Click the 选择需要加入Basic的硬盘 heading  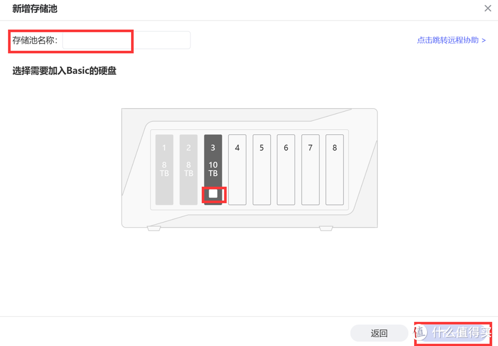(x=65, y=71)
